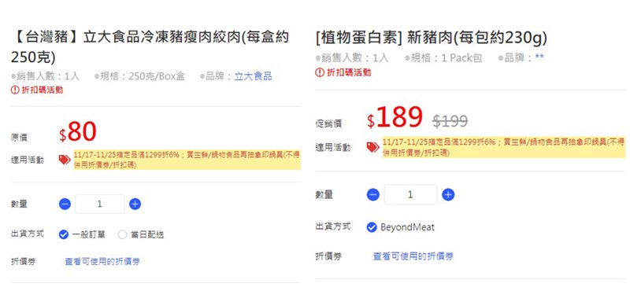The image size is (630, 287).
Task: View available coupons for 新豬肉
Action: coord(413,256)
